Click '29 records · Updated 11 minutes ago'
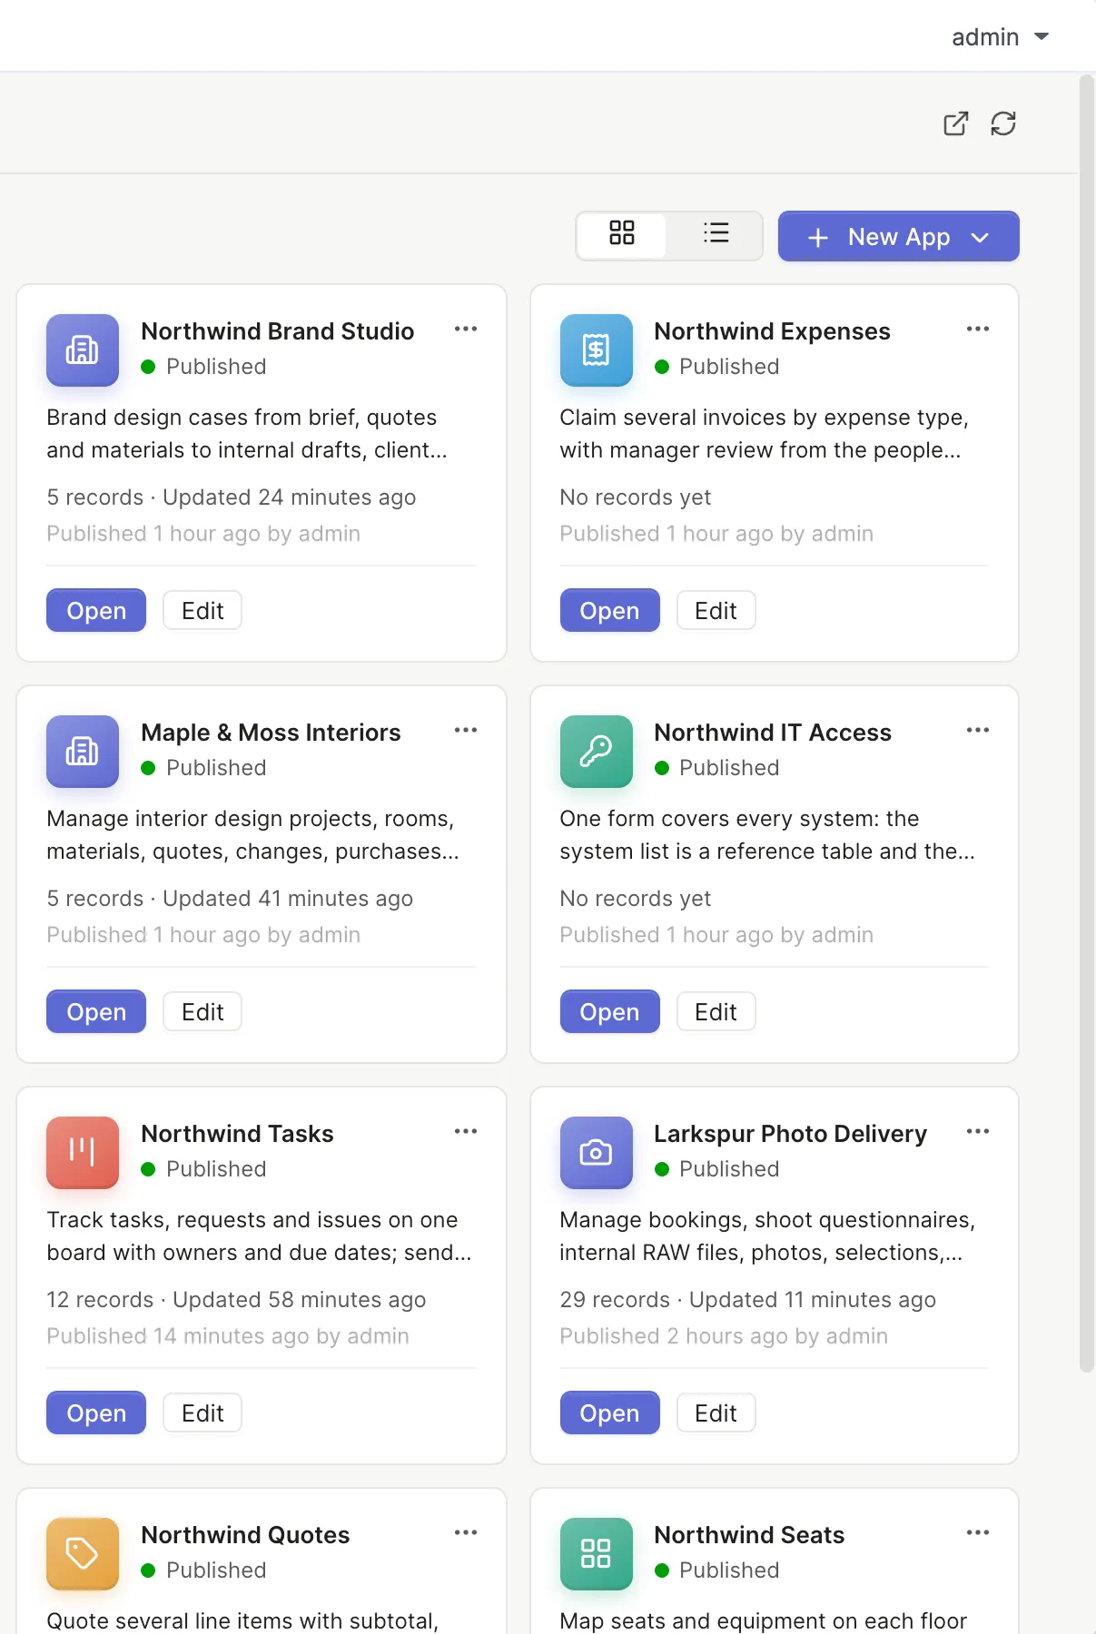Image resolution: width=1096 pixels, height=1634 pixels. pyautogui.click(x=748, y=1300)
